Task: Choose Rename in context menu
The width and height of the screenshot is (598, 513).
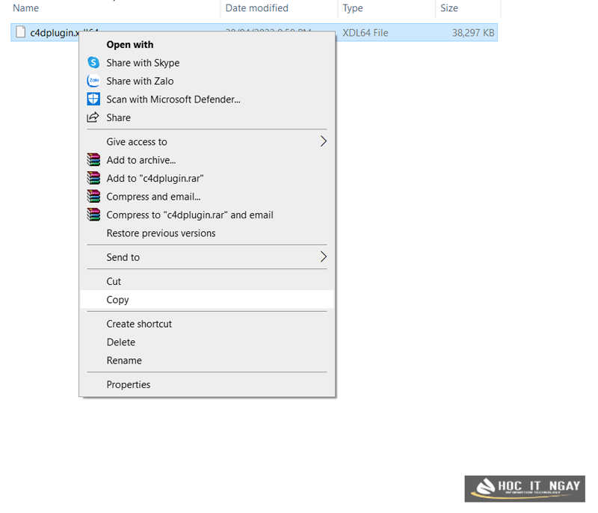Action: point(207,360)
